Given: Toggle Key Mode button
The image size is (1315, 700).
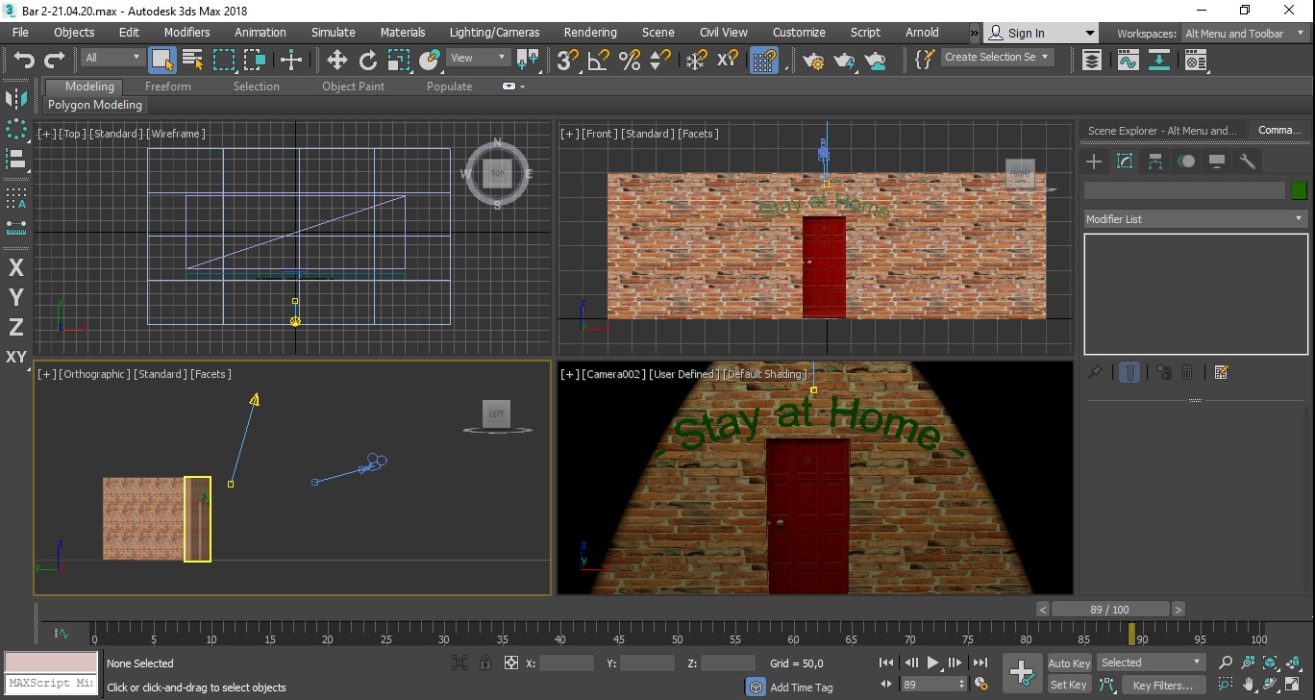Looking at the screenshot, I should pos(886,685).
